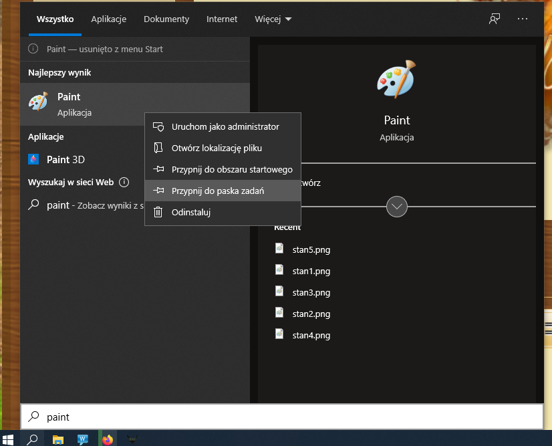Switch to the Wszystko tab
Image resolution: width=552 pixels, height=446 pixels.
(x=55, y=19)
